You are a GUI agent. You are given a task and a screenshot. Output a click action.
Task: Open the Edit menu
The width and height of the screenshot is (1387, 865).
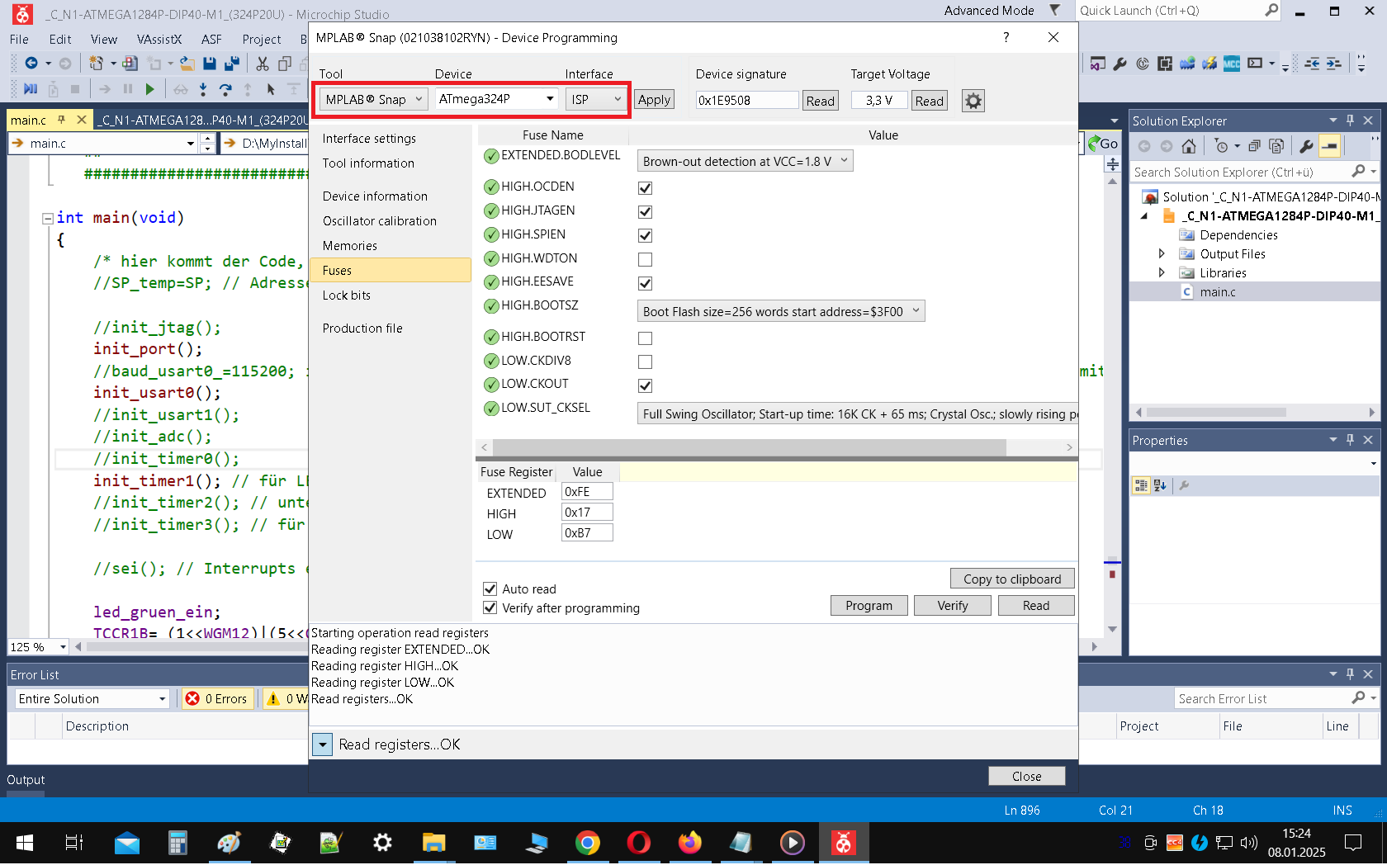(x=59, y=40)
